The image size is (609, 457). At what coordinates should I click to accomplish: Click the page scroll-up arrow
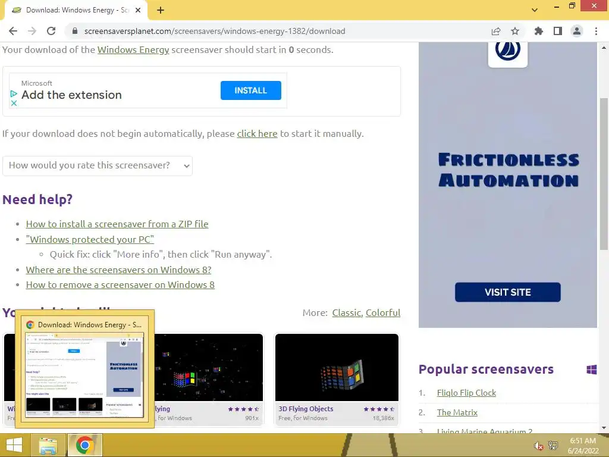604,48
